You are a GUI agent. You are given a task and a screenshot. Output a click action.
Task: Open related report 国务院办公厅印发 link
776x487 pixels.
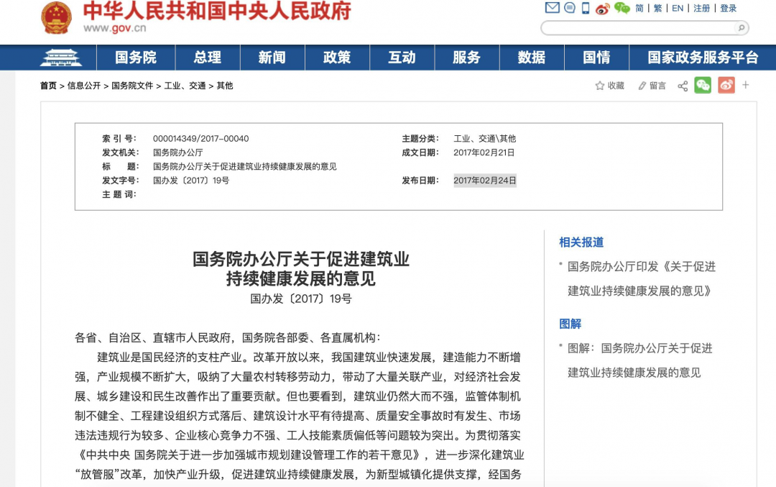tap(642, 278)
